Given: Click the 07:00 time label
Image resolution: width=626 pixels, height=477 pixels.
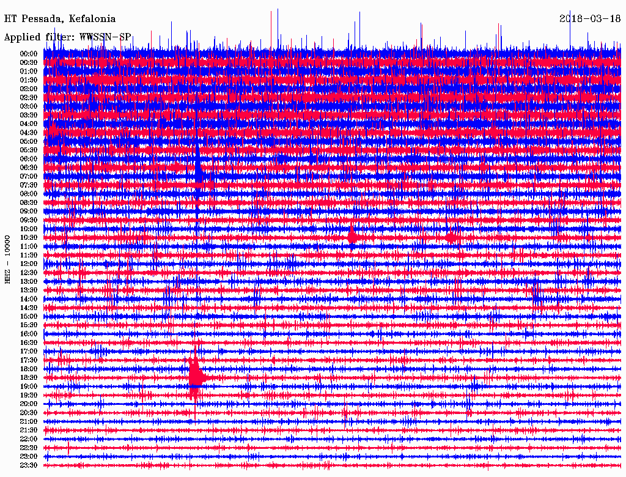Looking at the screenshot, I should tap(29, 176).
